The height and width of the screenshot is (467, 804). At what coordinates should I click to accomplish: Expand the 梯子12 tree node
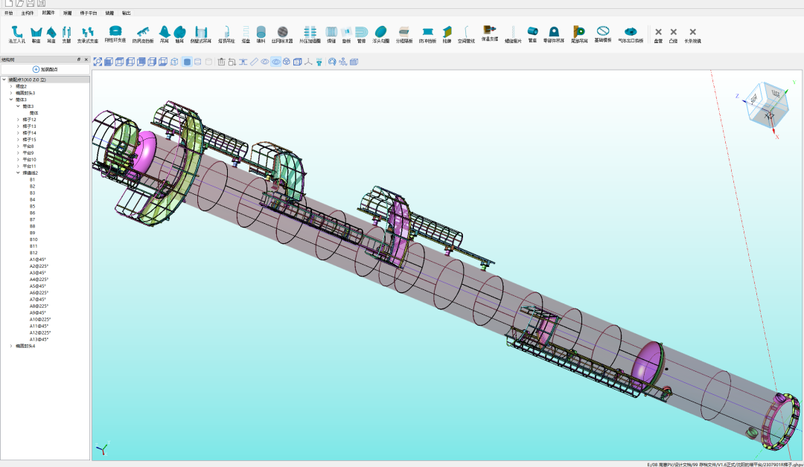18,120
